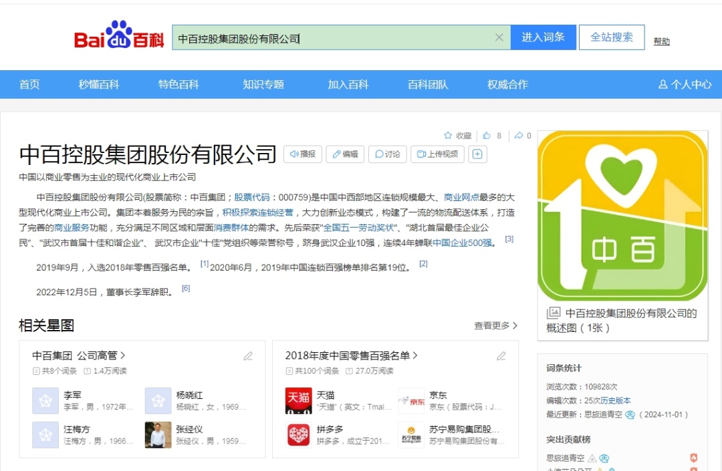Open the 商业服务 link
Image resolution: width=722 pixels, height=471 pixels.
coord(72,228)
